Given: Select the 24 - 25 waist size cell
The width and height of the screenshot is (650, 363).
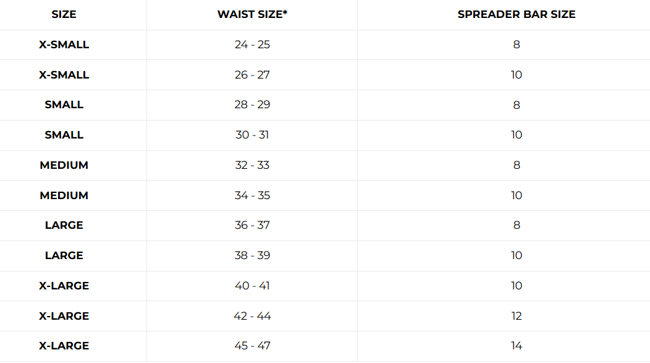Looking at the screenshot, I should tap(252, 45).
